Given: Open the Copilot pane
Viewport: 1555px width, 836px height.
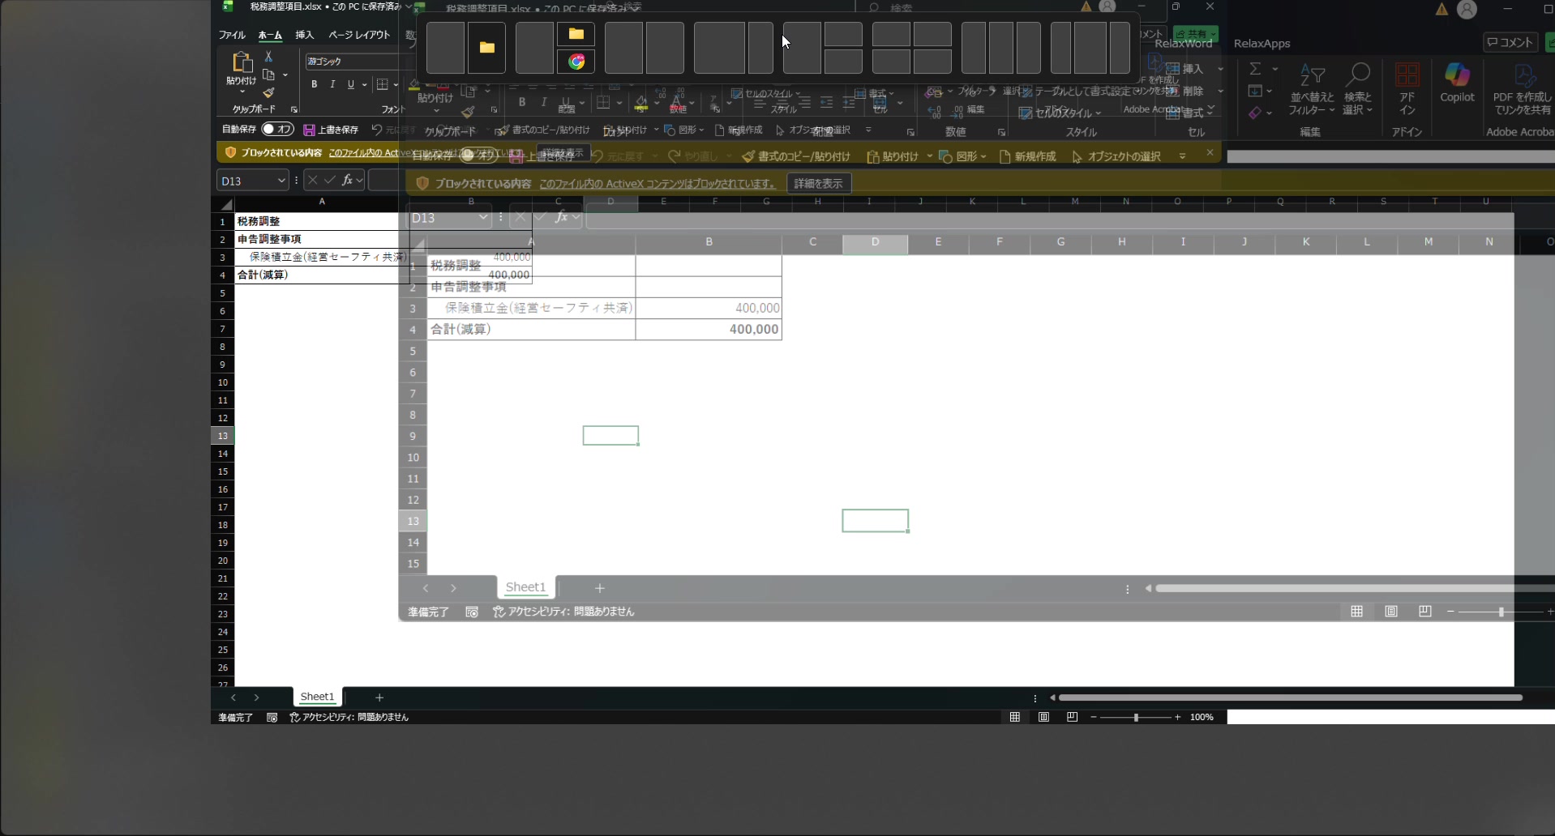Looking at the screenshot, I should click(1456, 83).
